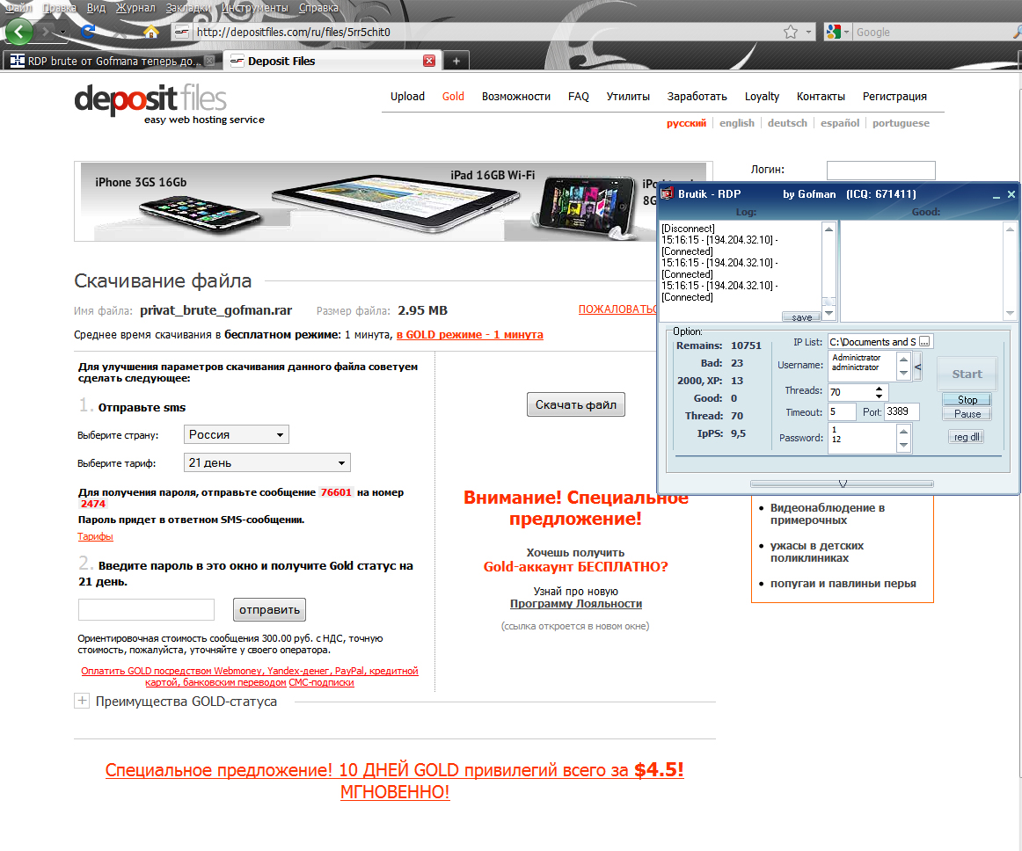Expand the GOLD-статуса advantages section
This screenshot has width=1022, height=851.
click(82, 702)
